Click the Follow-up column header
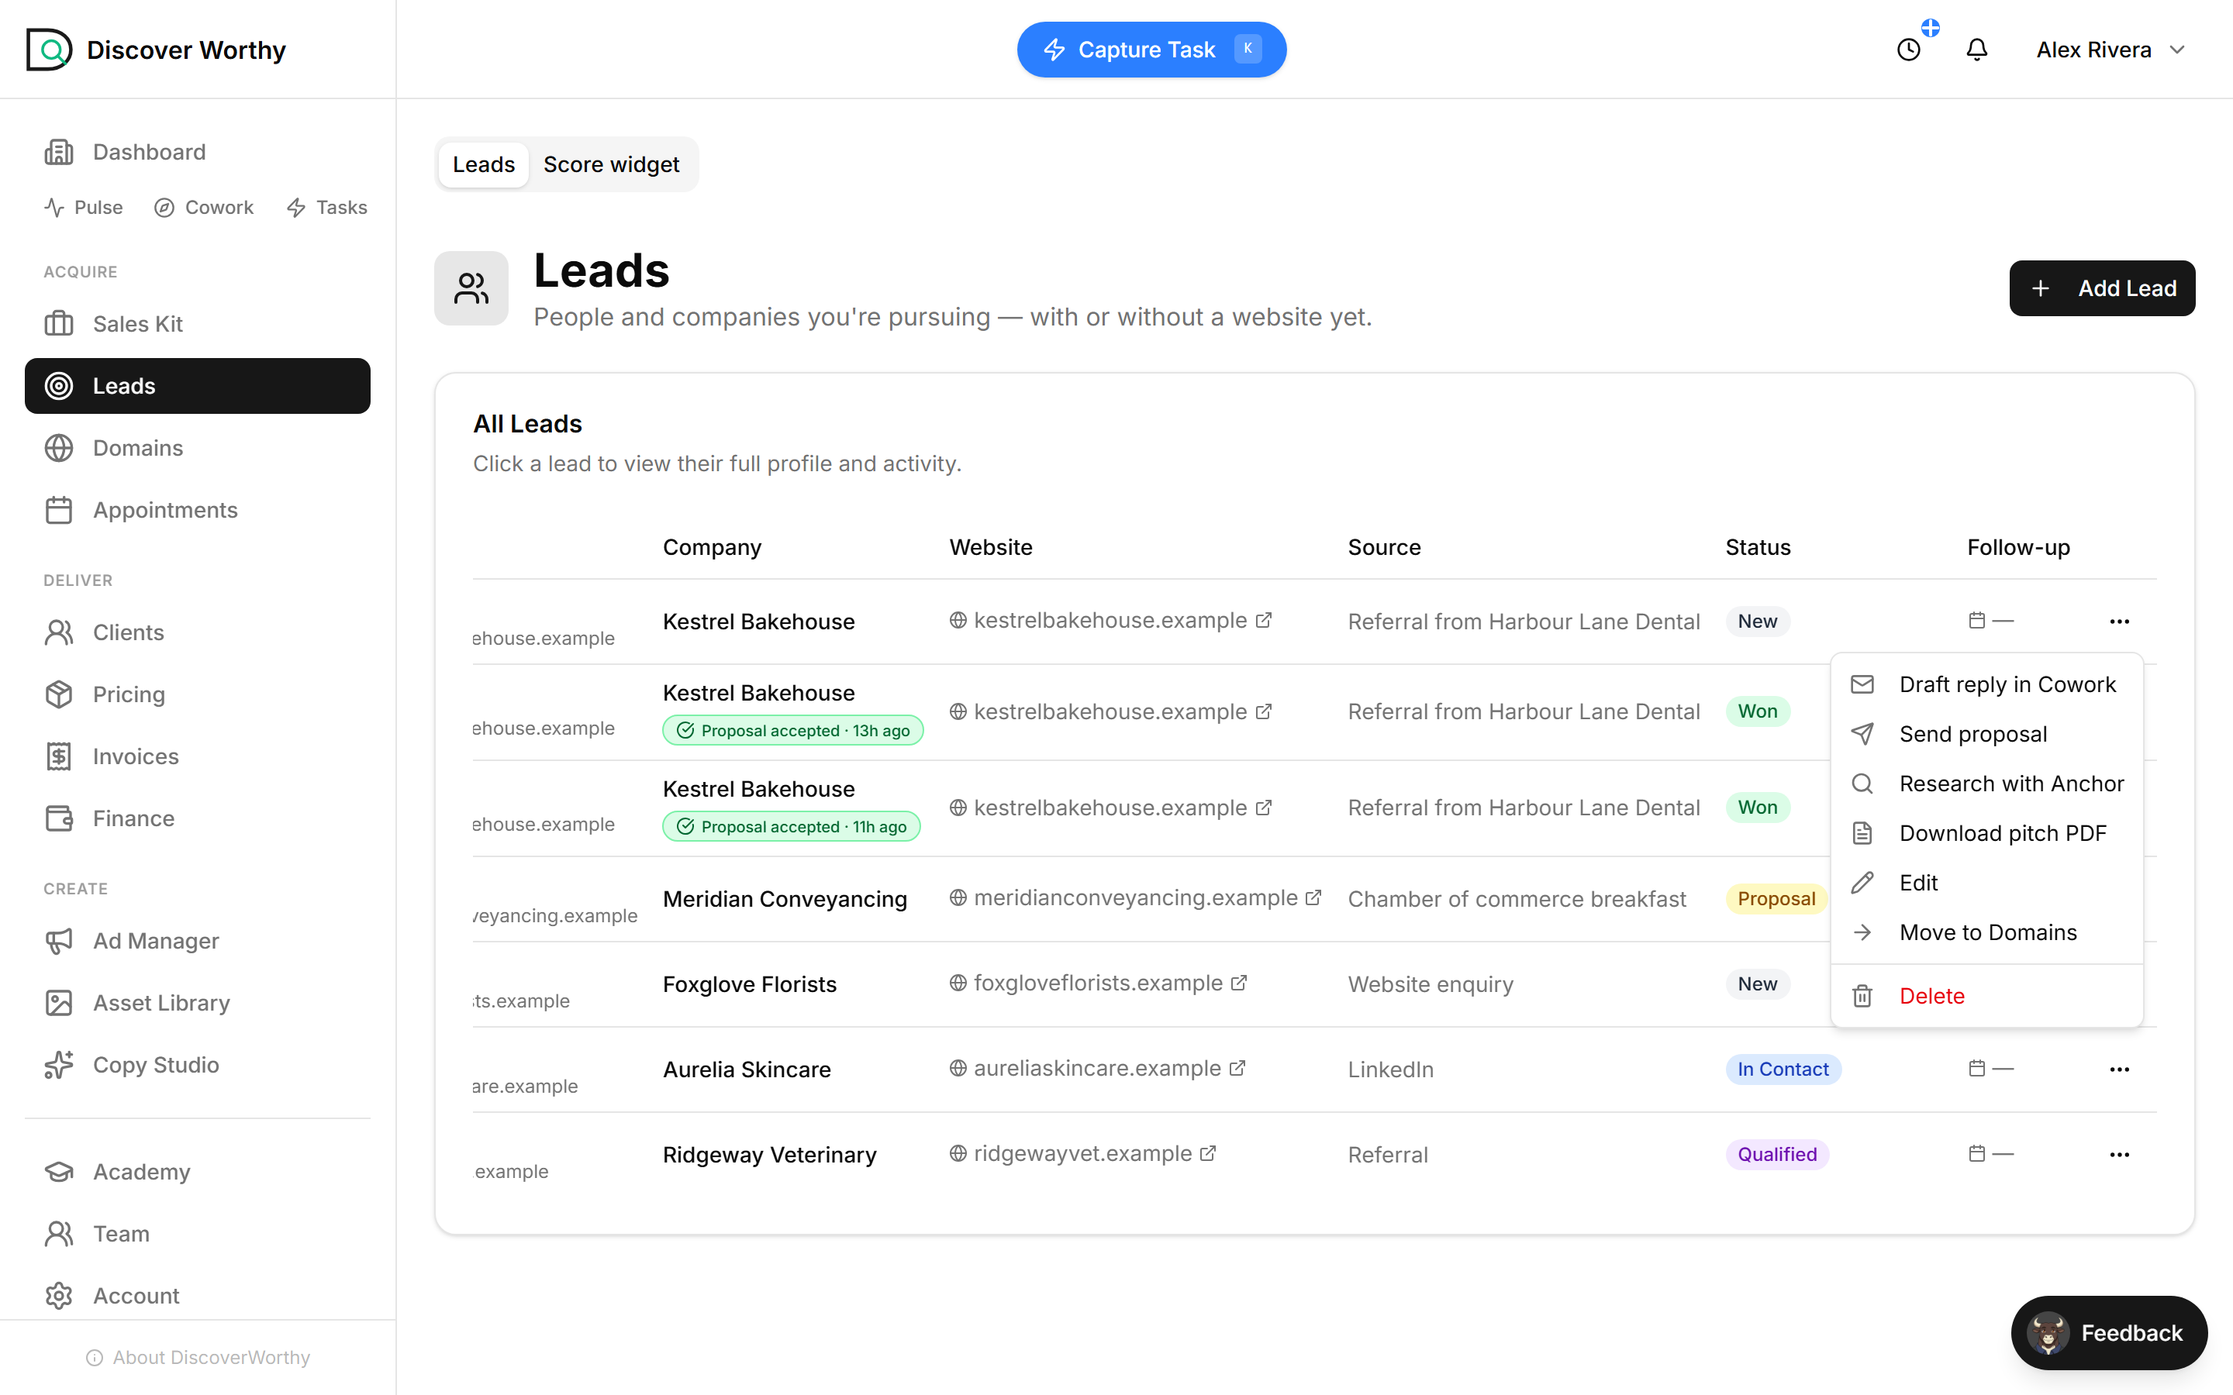 pos(2018,548)
